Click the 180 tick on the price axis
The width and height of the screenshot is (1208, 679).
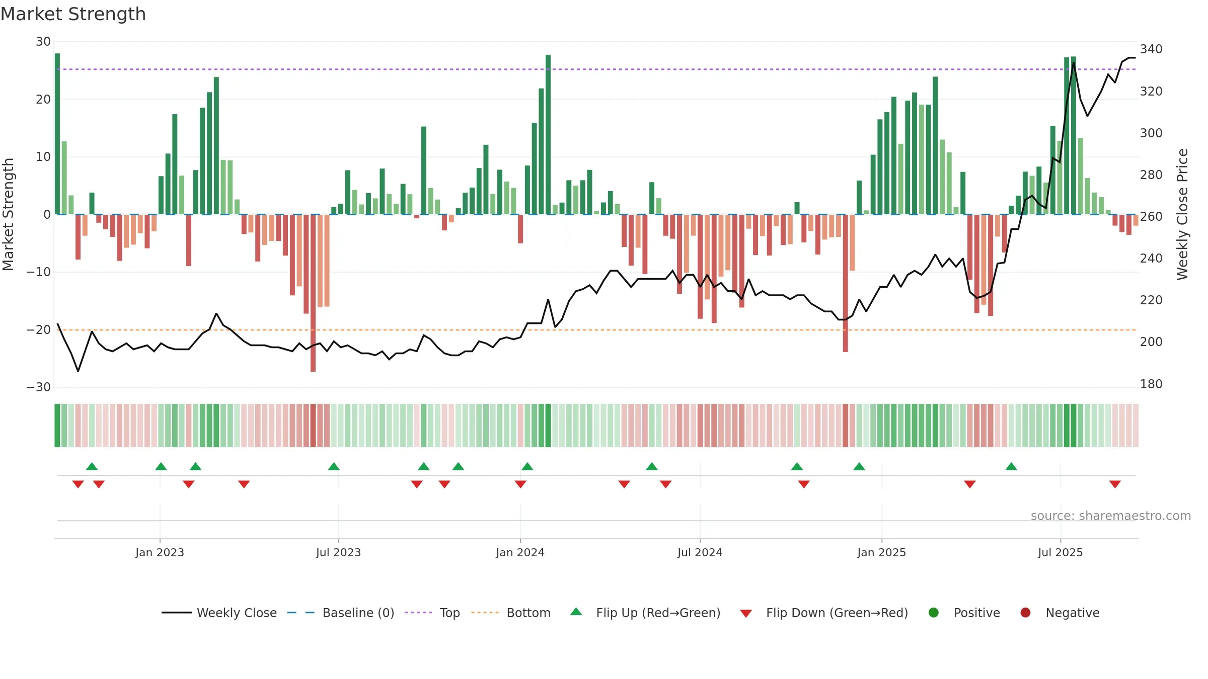click(1151, 384)
